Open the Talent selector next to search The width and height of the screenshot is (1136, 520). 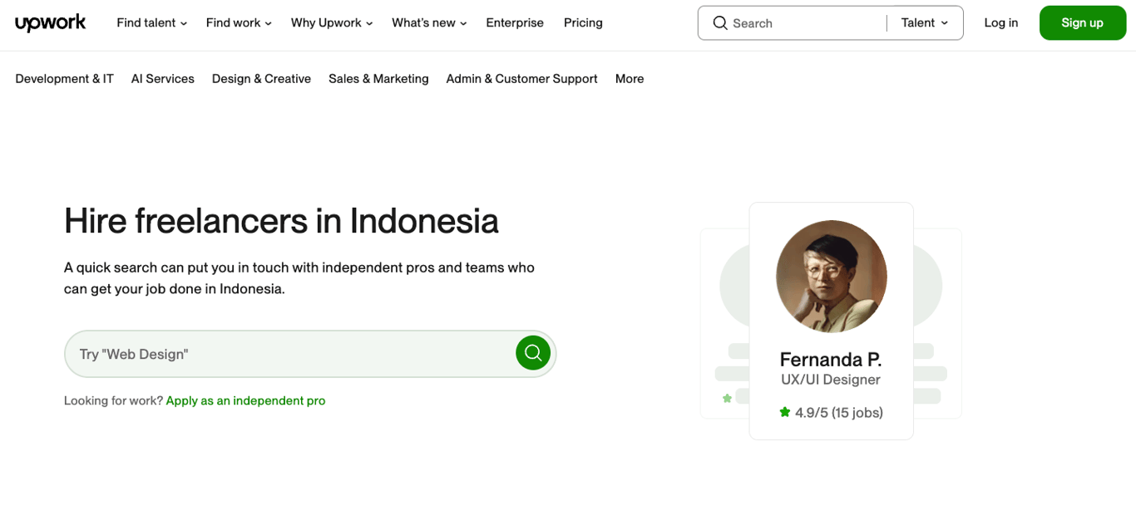click(x=923, y=22)
